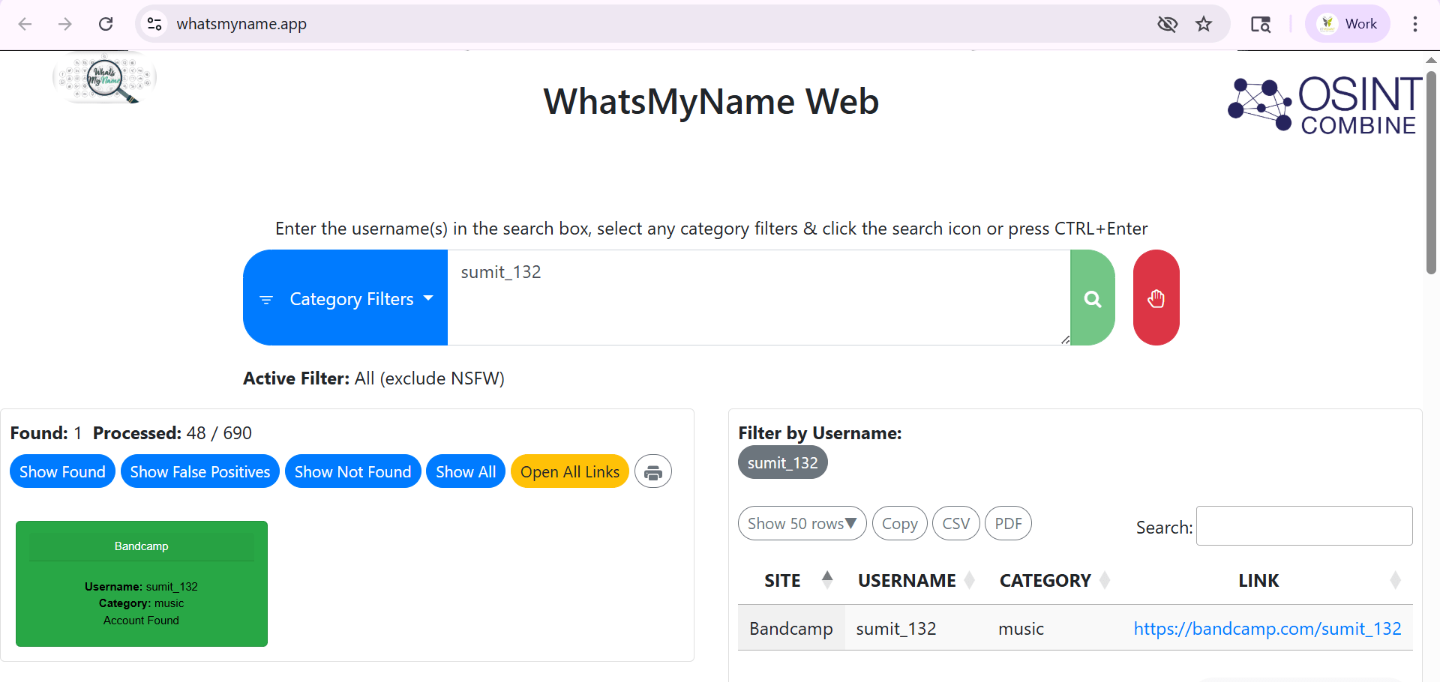Image resolution: width=1440 pixels, height=682 pixels.
Task: Open the search-tabs icon in Chrome toolbar
Action: point(1261,24)
